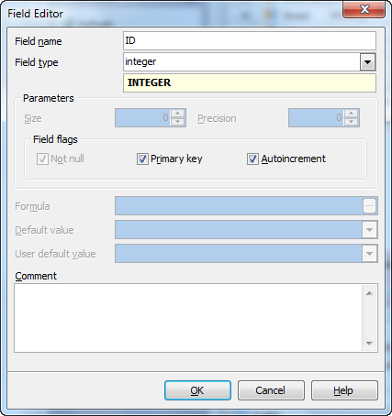Uncheck the Primary key checkbox

click(142, 159)
